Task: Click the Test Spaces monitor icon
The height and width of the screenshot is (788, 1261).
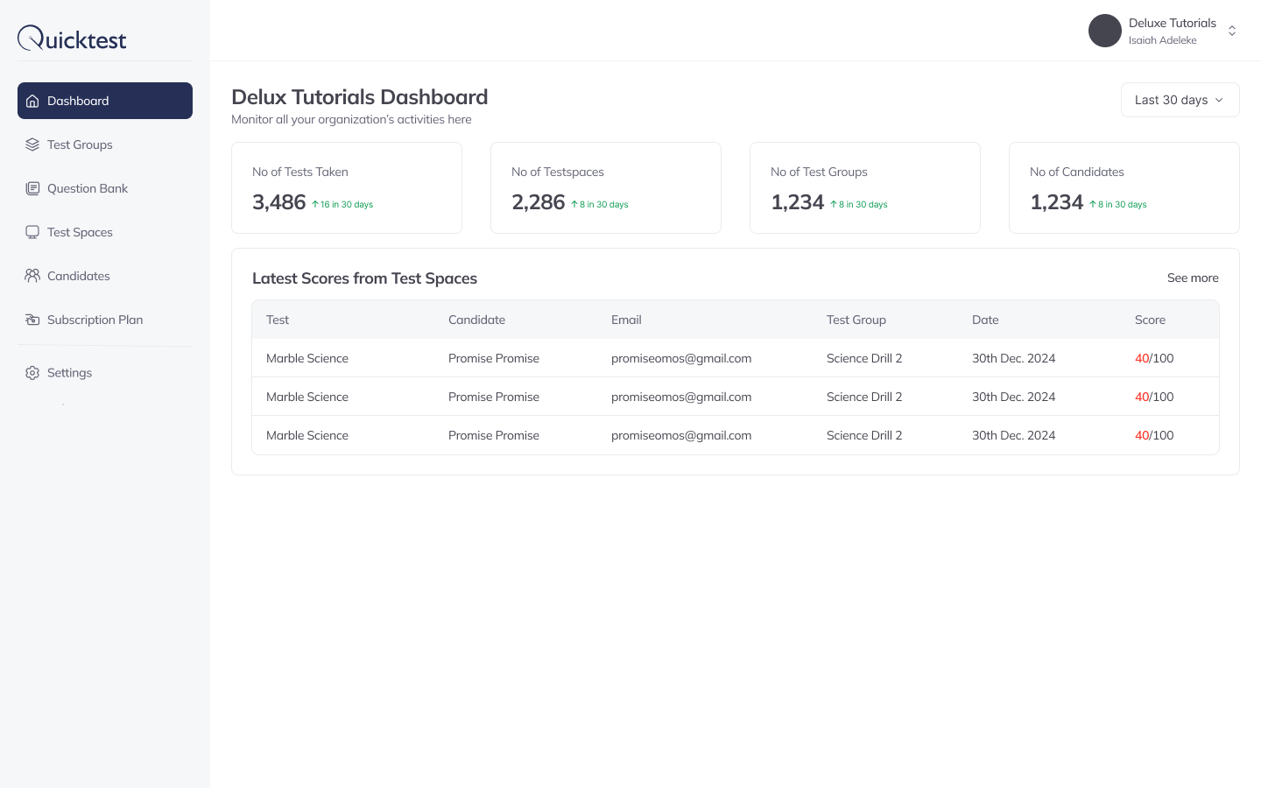Action: pos(32,232)
